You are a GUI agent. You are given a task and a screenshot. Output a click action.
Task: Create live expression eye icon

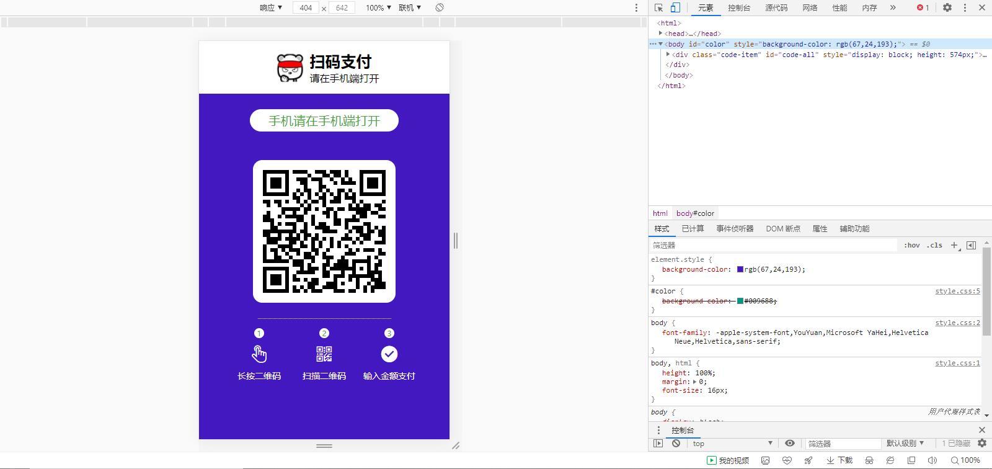(x=789, y=444)
